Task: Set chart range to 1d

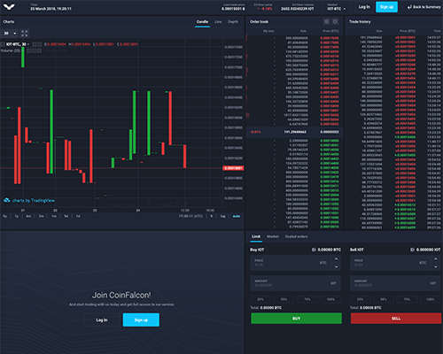Action: coord(78,216)
